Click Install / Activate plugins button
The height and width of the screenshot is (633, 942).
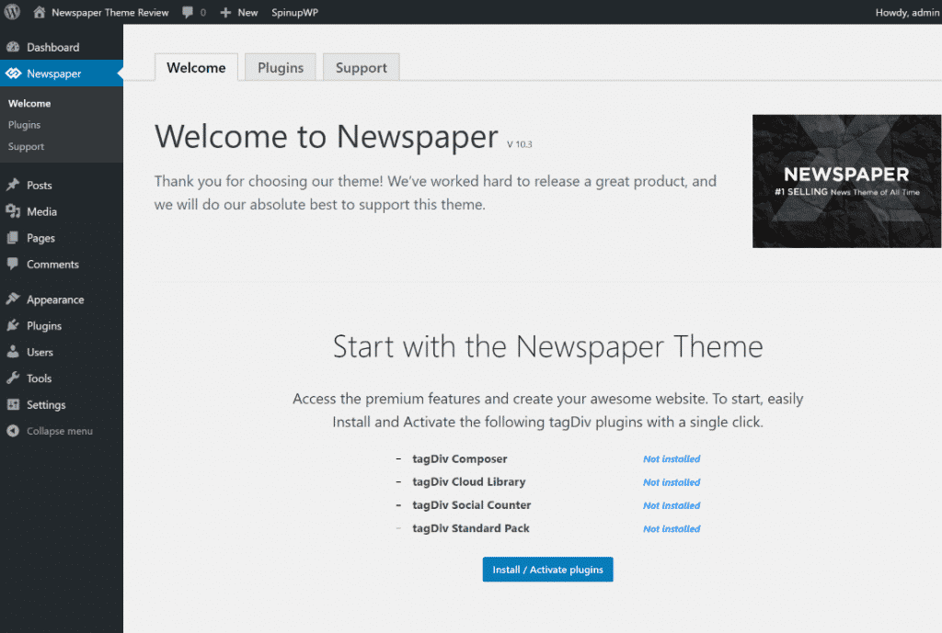[x=548, y=570]
